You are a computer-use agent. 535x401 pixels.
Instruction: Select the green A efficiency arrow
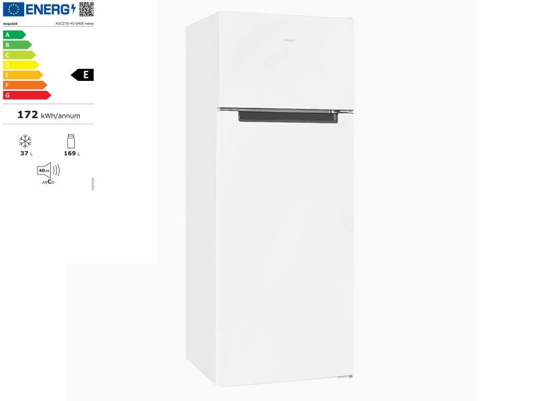pyautogui.click(x=14, y=35)
